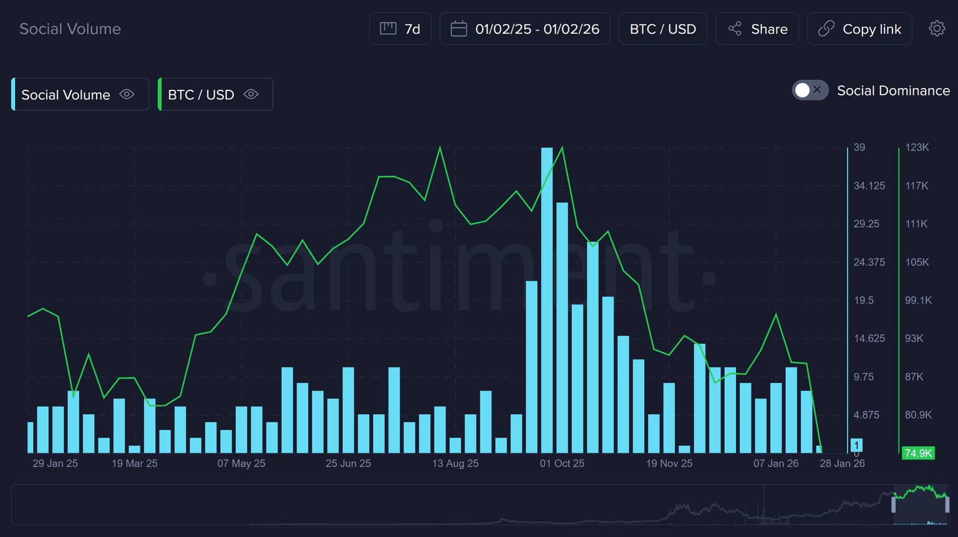The height and width of the screenshot is (537, 958).
Task: Click the Share button text
Action: (x=769, y=29)
